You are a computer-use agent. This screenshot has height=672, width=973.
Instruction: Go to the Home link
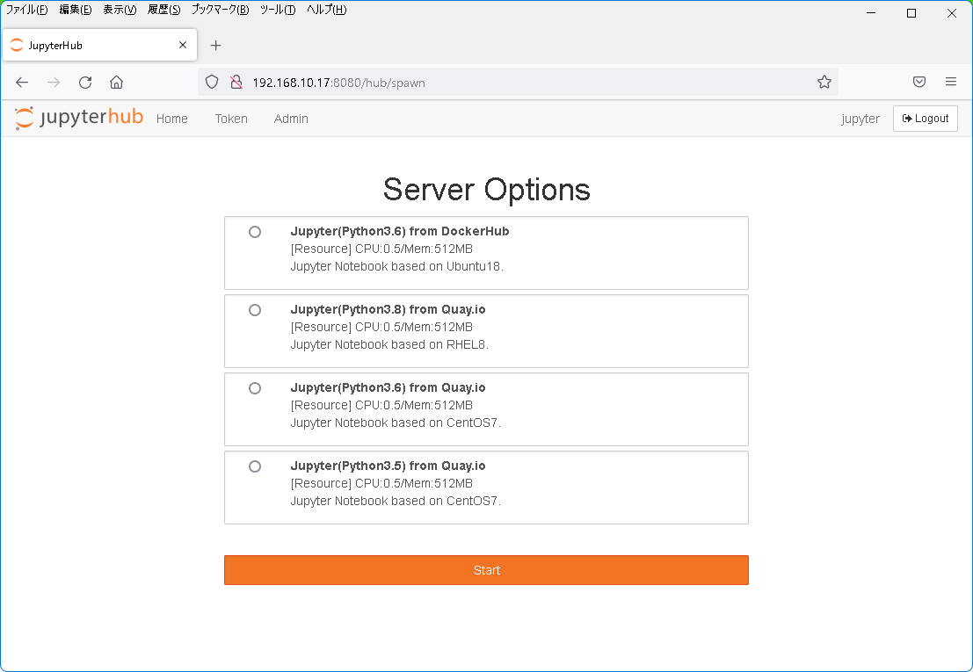tap(172, 119)
